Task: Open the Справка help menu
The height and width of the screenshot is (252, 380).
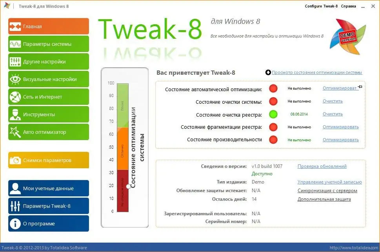Action: [349, 6]
